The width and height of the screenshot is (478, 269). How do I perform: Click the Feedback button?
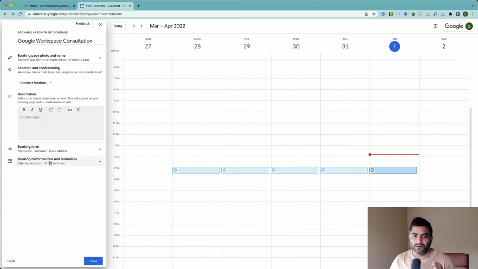[83, 24]
